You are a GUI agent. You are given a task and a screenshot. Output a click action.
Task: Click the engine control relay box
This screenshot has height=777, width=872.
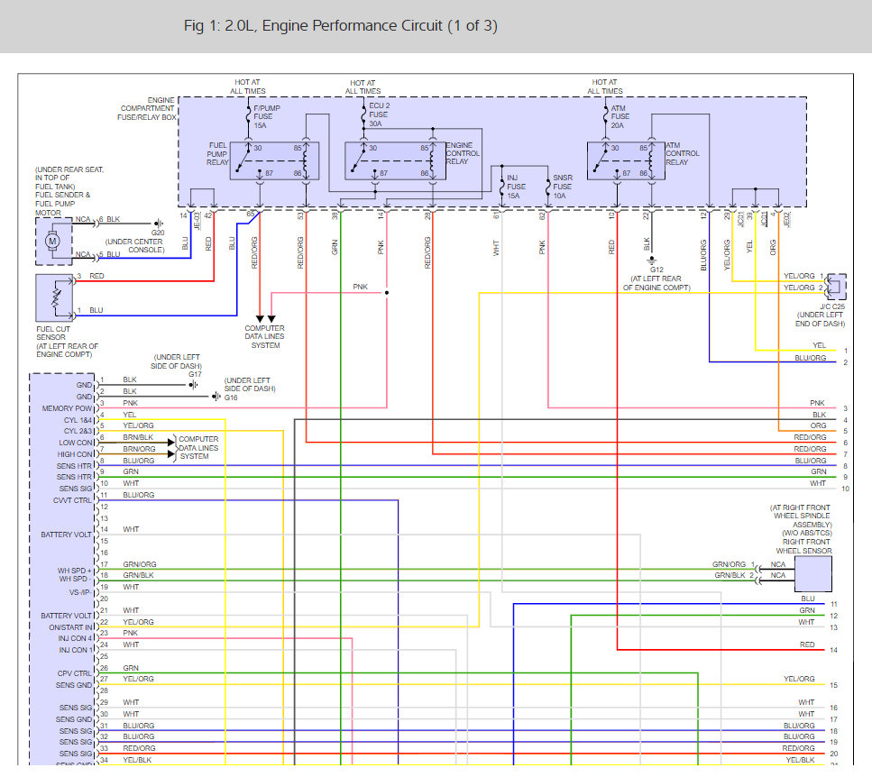(395, 160)
